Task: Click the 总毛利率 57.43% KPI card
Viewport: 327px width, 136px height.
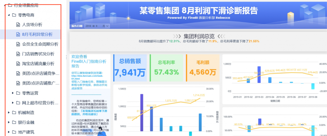Action: tap(166, 68)
